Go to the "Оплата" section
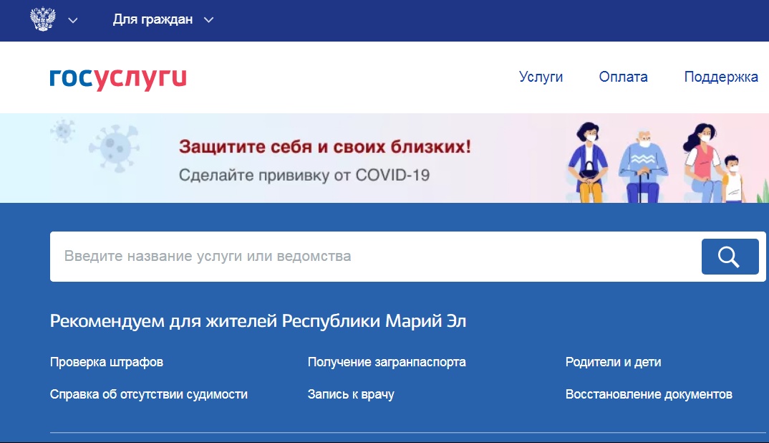769x443 pixels. tap(623, 77)
